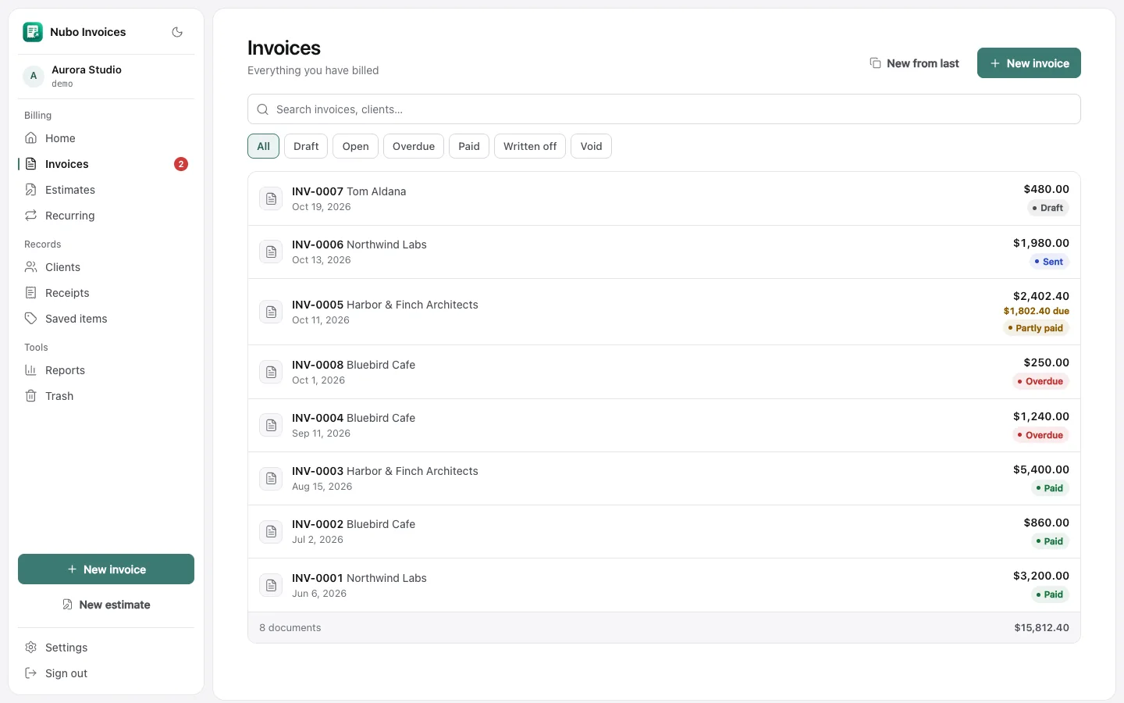Click the Settings gear icon
This screenshot has width=1124, height=703.
click(31, 648)
